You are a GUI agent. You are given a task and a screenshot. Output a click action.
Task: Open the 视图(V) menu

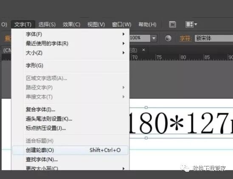96,24
